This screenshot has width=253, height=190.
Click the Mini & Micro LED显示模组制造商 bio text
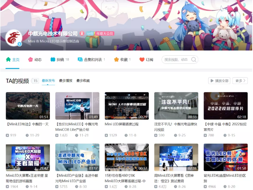point(54,41)
